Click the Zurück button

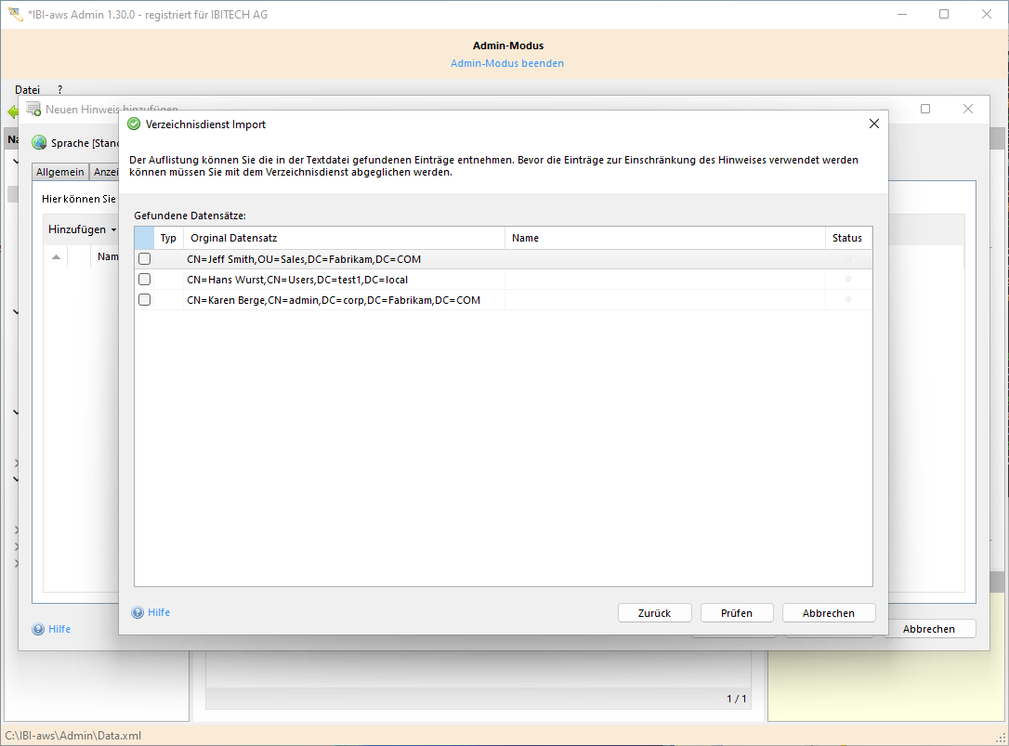click(655, 613)
